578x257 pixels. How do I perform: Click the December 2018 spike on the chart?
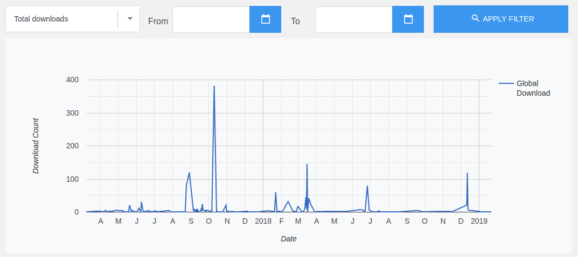coord(468,174)
